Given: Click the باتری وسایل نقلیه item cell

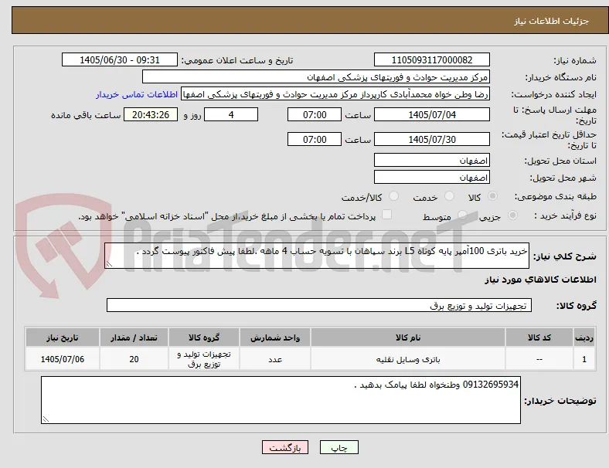Looking at the screenshot, I should [408, 359].
